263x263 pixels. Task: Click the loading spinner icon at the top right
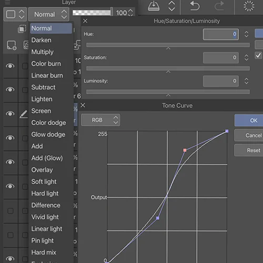pyautogui.click(x=249, y=6)
